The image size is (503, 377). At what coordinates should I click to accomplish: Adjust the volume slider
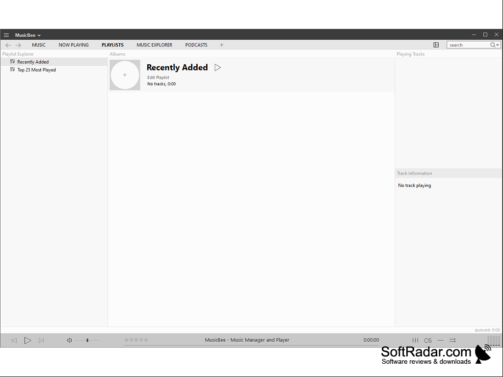(87, 340)
